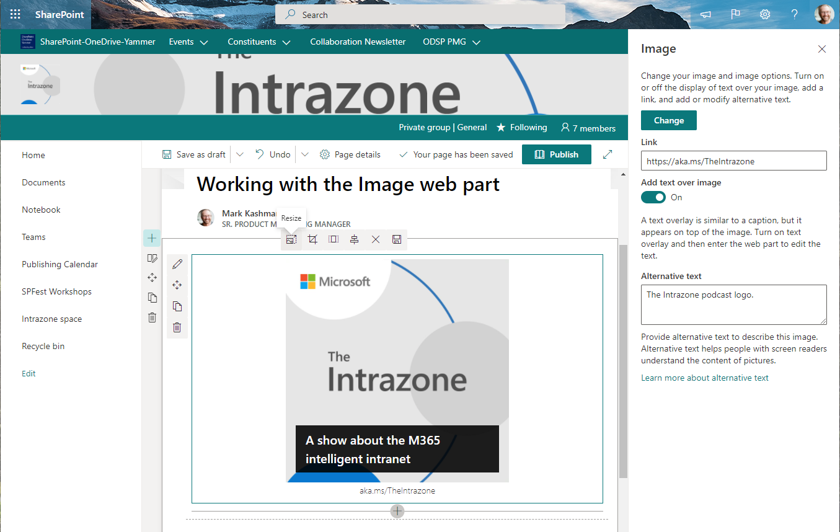Open the account profile picture
The width and height of the screenshot is (840, 532).
pyautogui.click(x=824, y=14)
